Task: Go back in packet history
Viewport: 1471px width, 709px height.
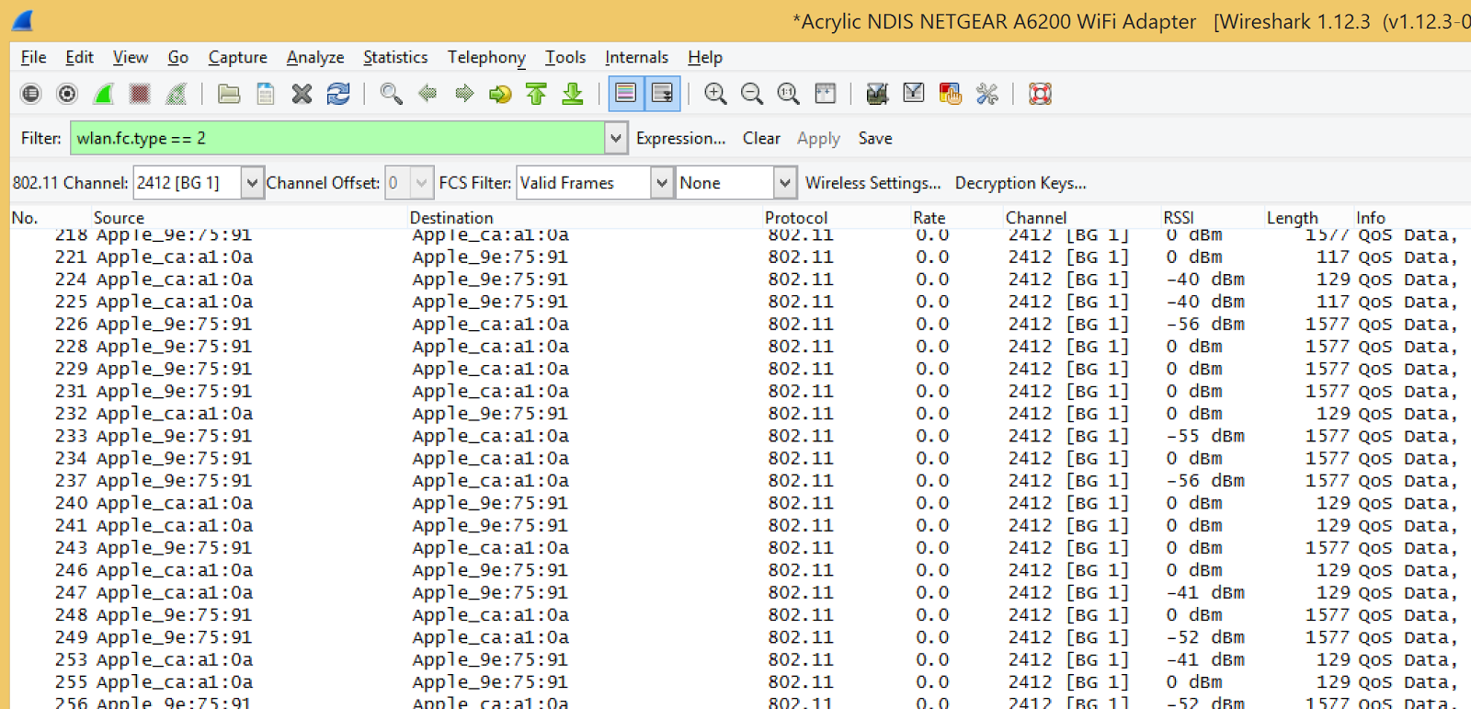Action: tap(428, 94)
